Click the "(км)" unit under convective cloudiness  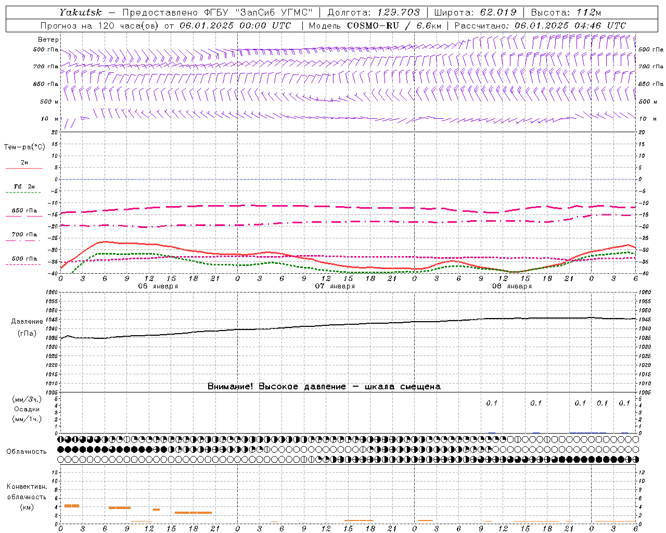pos(27,507)
